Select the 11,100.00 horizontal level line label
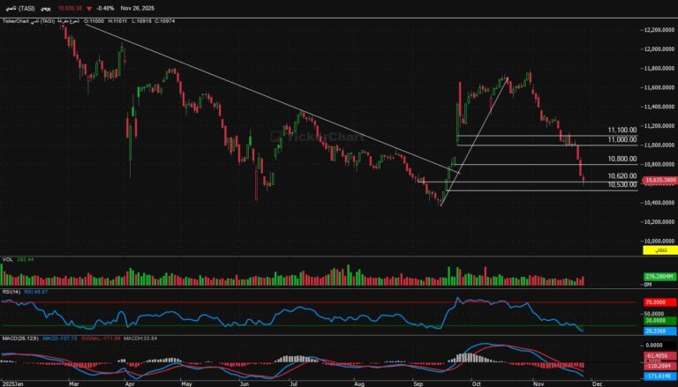678x387 pixels. coord(622,130)
